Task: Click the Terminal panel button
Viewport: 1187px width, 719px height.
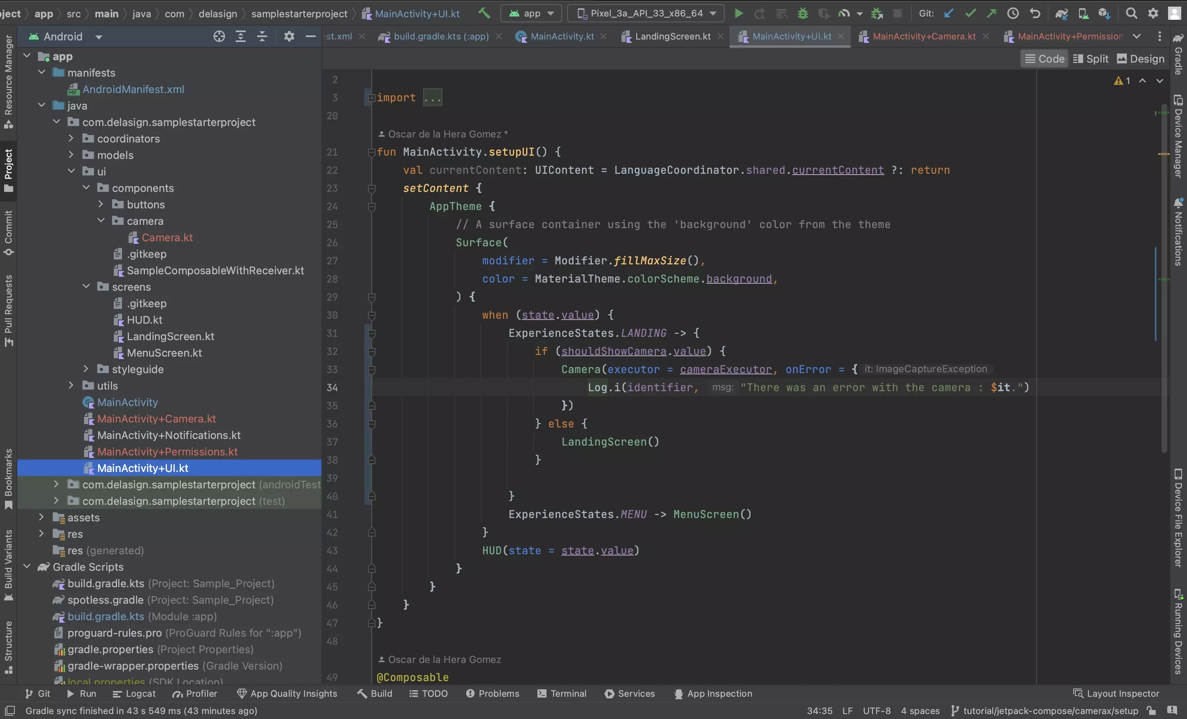Action: coord(567,693)
